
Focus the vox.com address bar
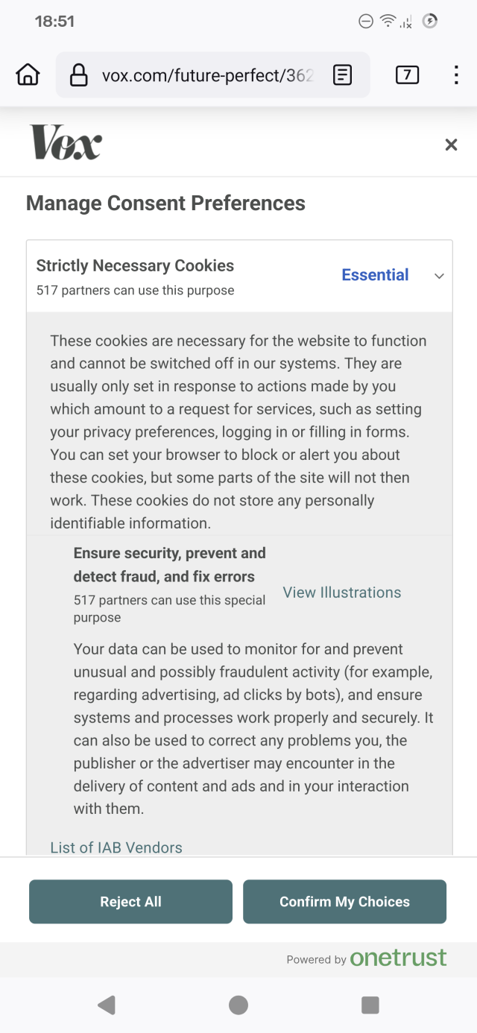207,75
